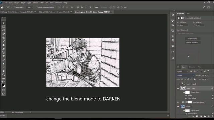Edit Invert filter blending options icon
Viewport: 214px width, 120px height.
[x=213, y=96]
